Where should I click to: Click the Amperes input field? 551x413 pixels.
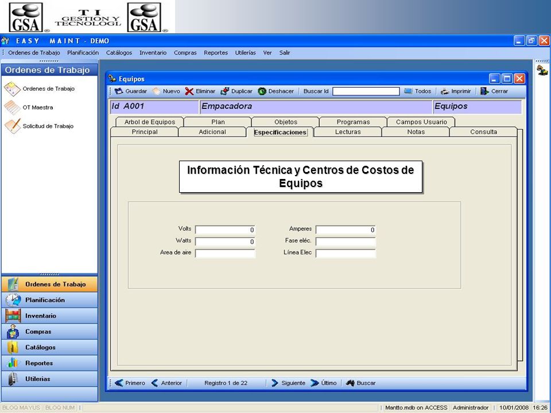(x=346, y=229)
